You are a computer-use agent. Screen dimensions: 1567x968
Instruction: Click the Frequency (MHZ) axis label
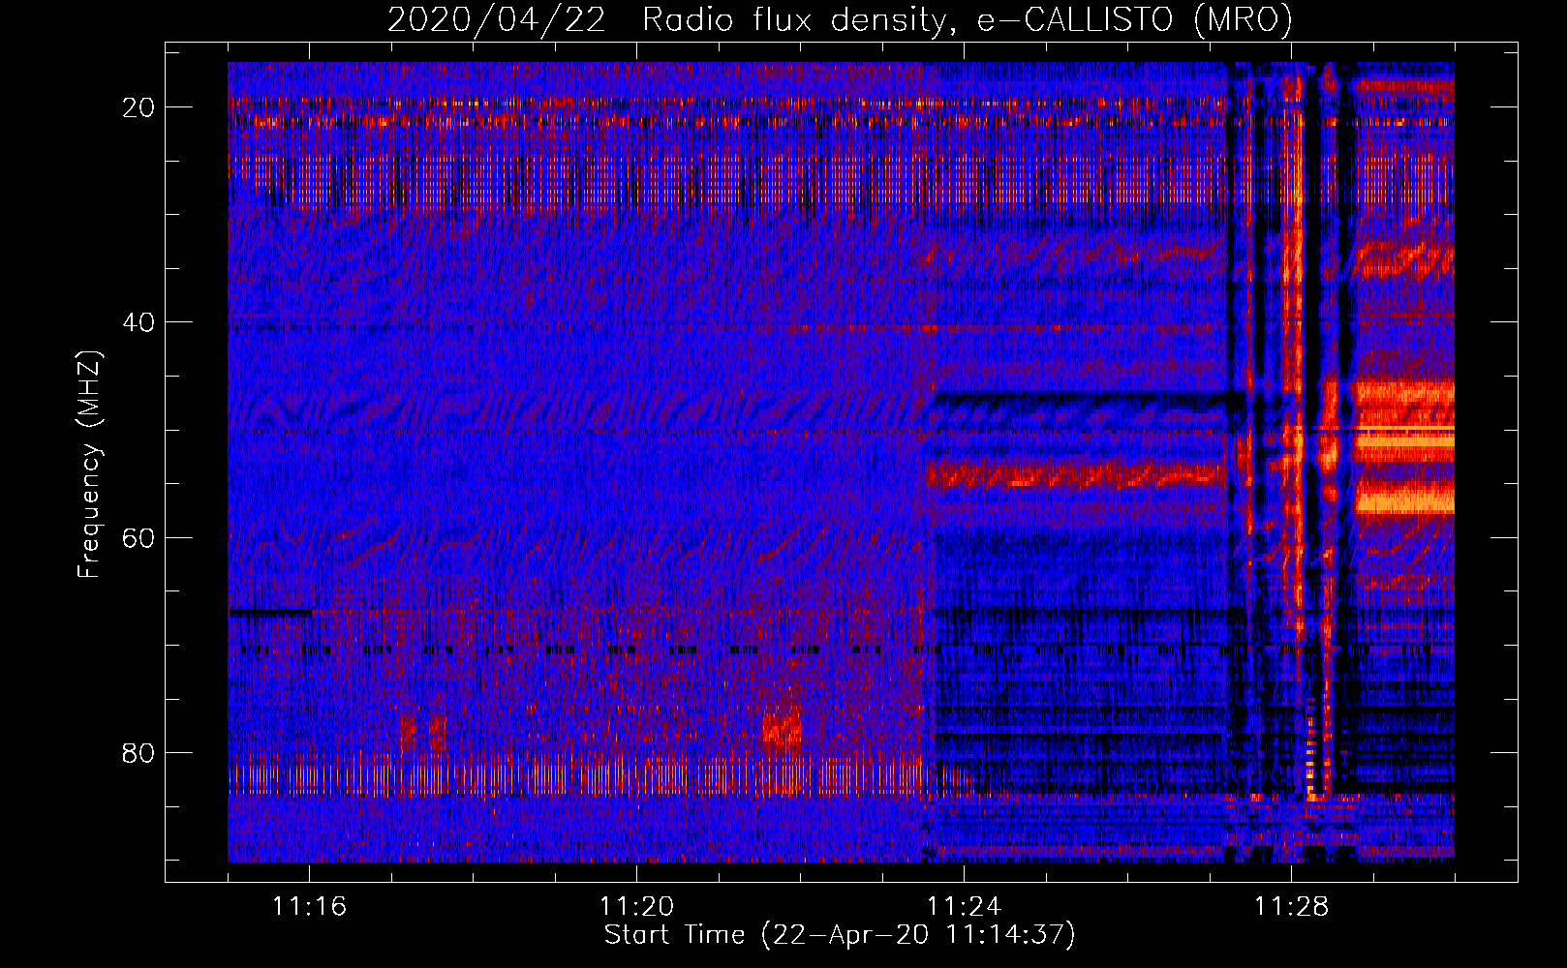click(x=89, y=464)
